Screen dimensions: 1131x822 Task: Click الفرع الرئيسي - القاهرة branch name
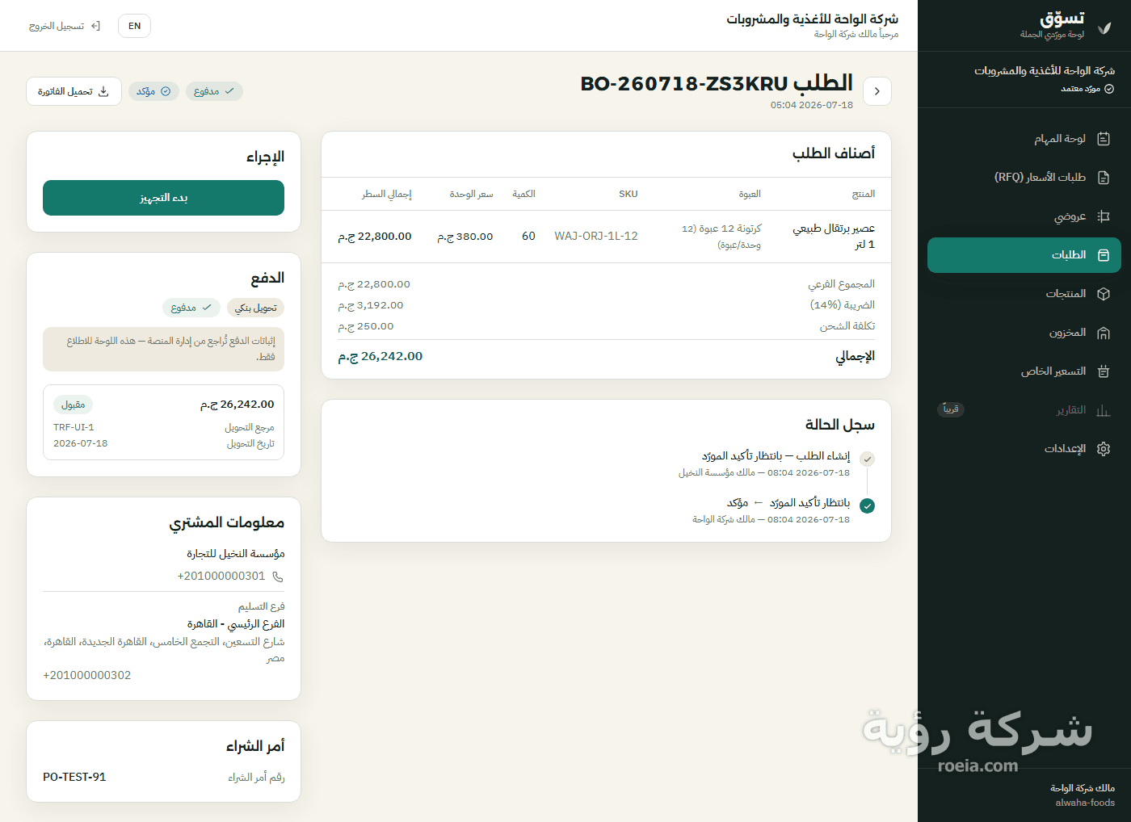(236, 624)
